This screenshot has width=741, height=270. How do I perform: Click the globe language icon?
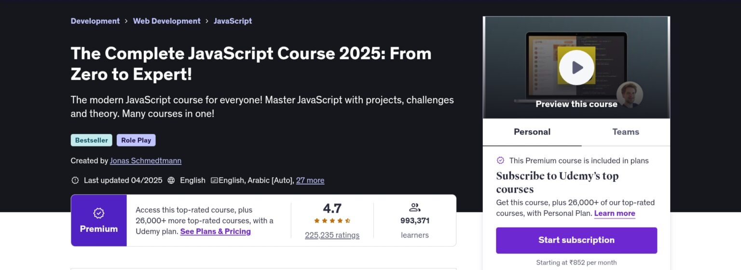pos(171,180)
